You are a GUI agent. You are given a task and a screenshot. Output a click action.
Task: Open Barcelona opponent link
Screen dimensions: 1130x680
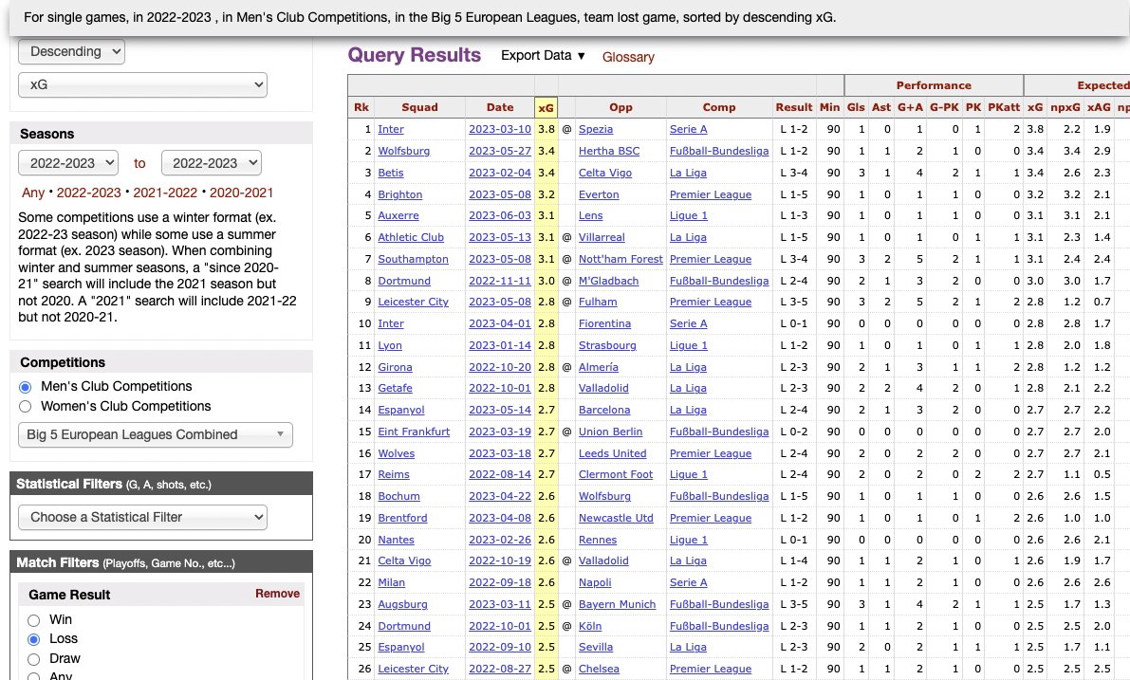tap(604, 410)
